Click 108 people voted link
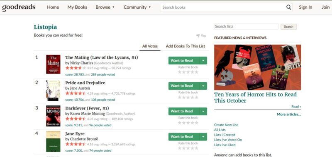Viewport: 332px width, 157px height. point(103,100)
